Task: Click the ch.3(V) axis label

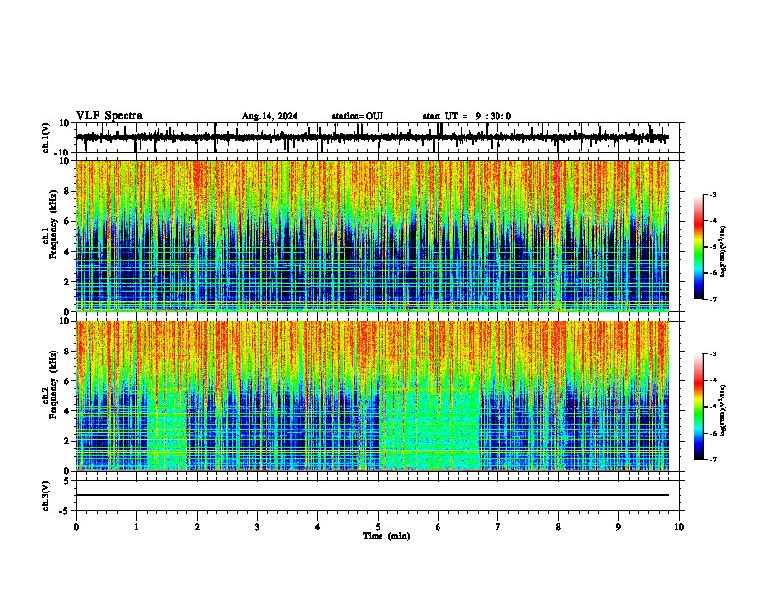Action: tap(45, 495)
